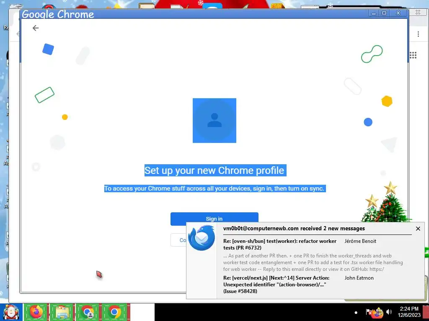429x321 pixels.
Task: Maximize the Google Chrome profile window
Action: (384, 13)
